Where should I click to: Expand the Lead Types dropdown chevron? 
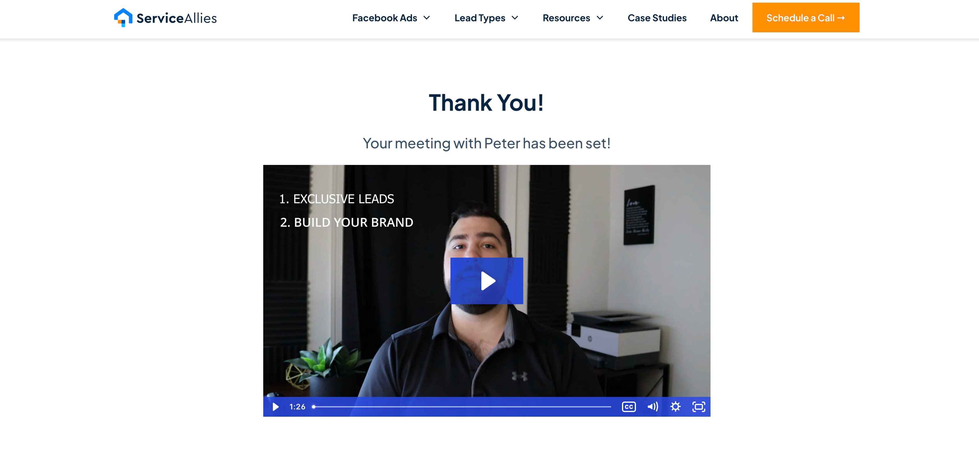click(515, 17)
